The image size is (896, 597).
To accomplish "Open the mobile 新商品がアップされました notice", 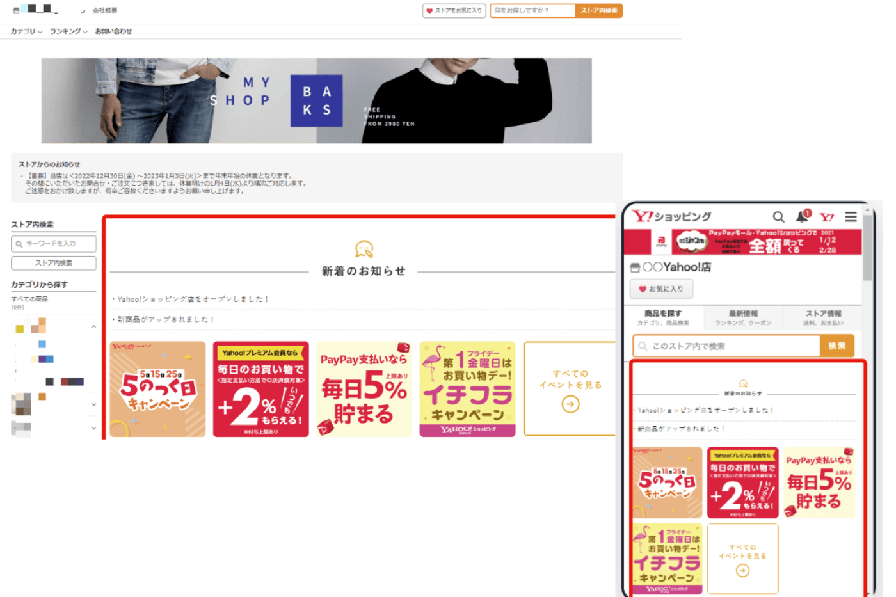I will pos(681,429).
